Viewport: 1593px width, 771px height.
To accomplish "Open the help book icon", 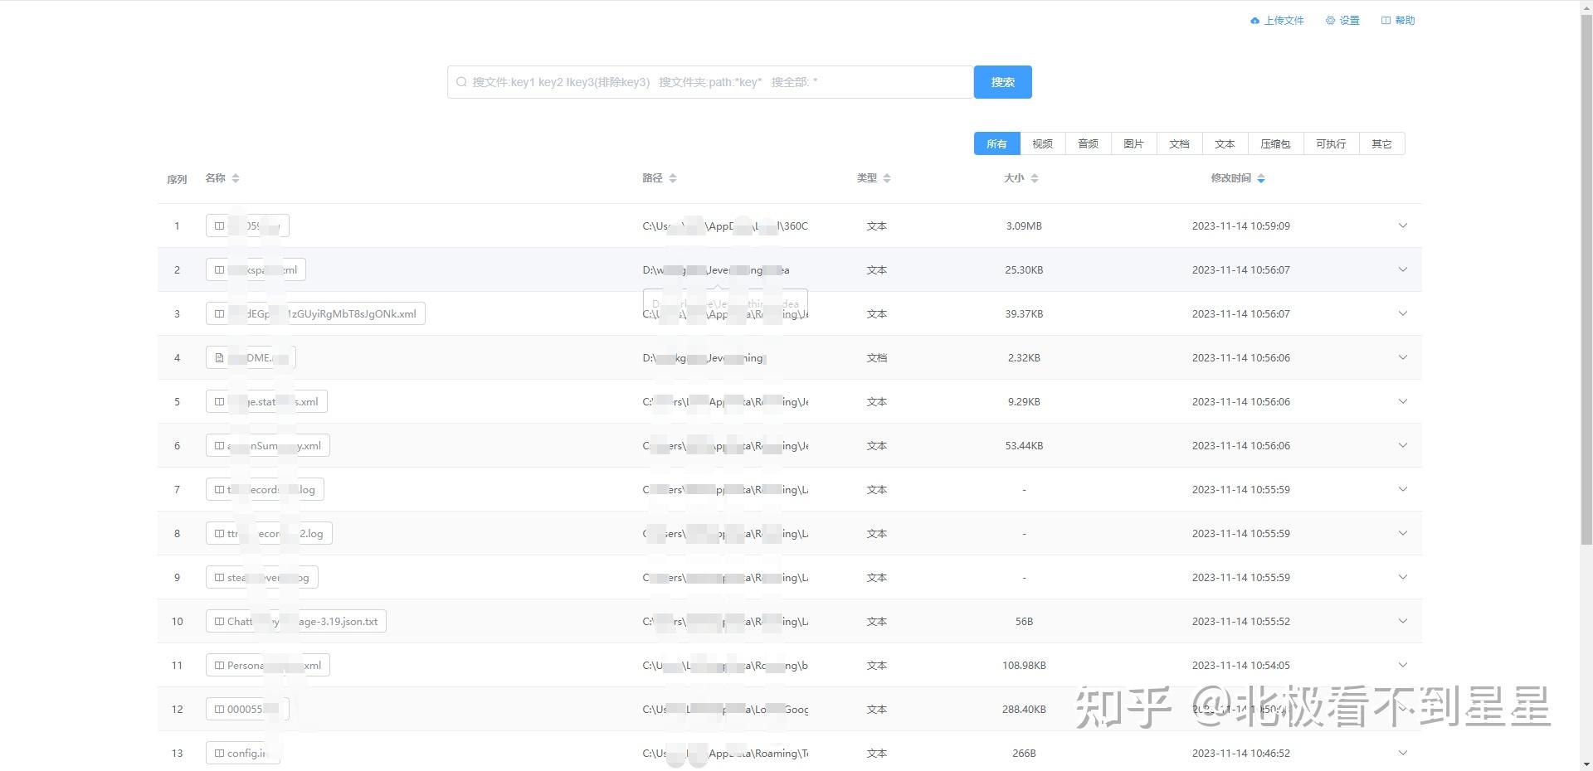I will coord(1386,21).
